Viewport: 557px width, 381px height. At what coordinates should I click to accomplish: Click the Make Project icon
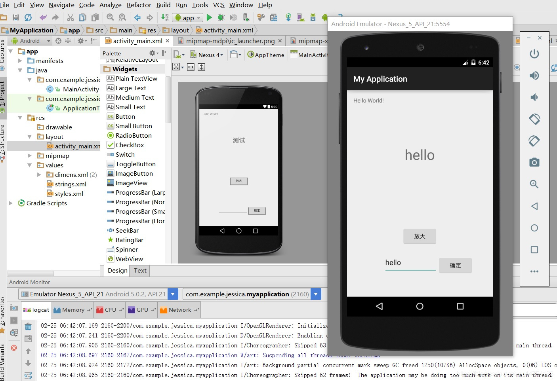[x=165, y=17]
